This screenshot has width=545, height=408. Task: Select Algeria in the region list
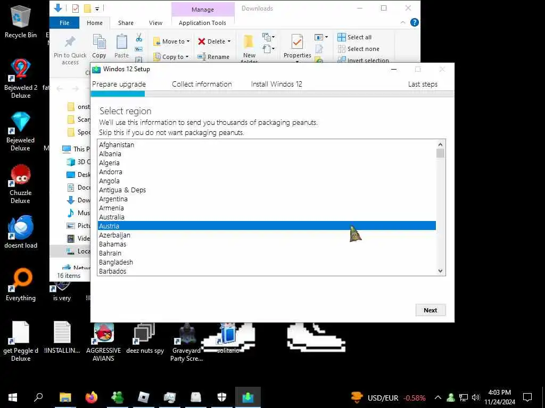click(267, 163)
